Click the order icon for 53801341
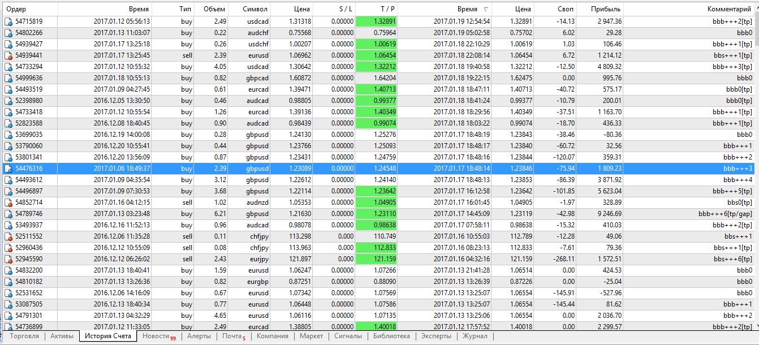This screenshot has width=759, height=345. 8,157
